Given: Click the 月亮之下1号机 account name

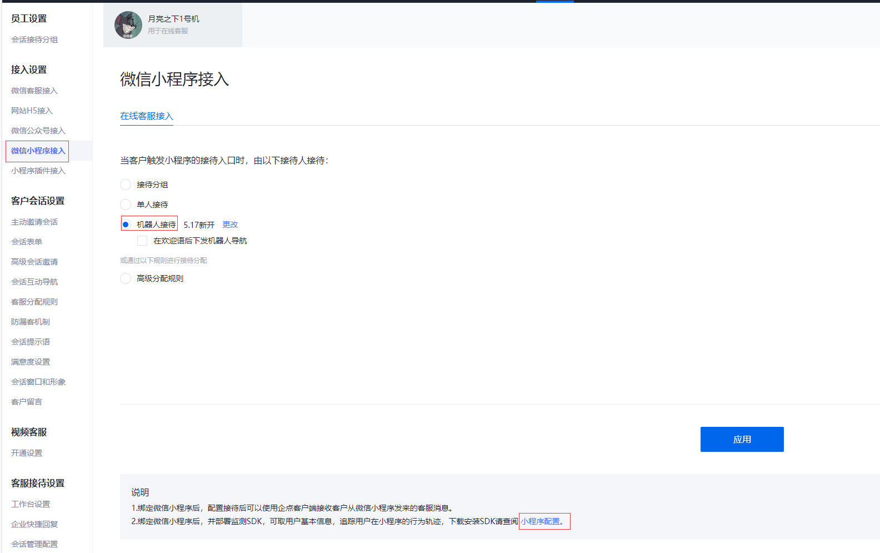Looking at the screenshot, I should click(173, 19).
